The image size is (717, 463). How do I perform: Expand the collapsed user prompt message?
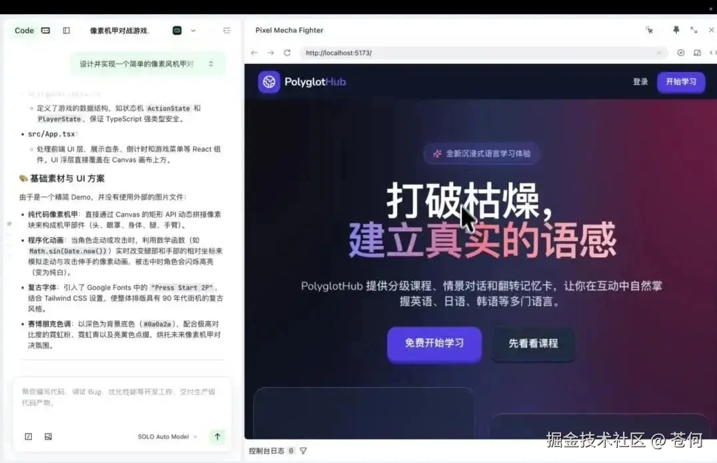point(211,64)
